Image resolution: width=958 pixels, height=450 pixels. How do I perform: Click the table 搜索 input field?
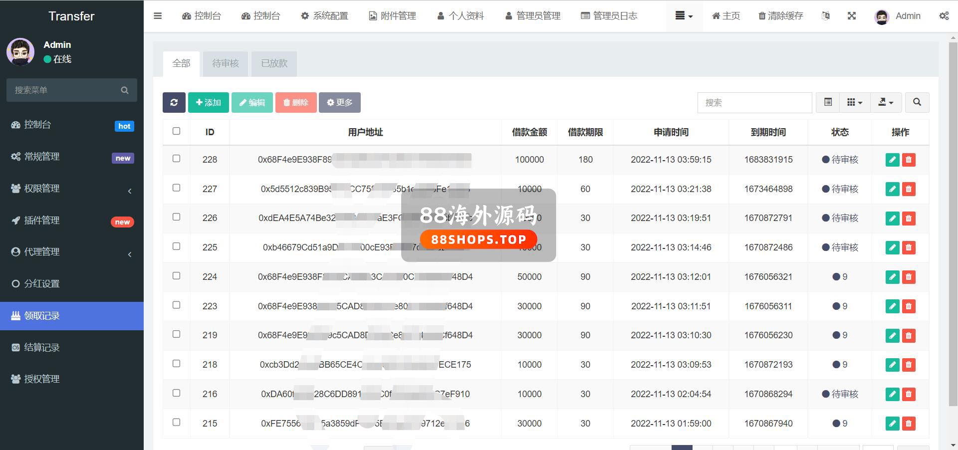[754, 102]
